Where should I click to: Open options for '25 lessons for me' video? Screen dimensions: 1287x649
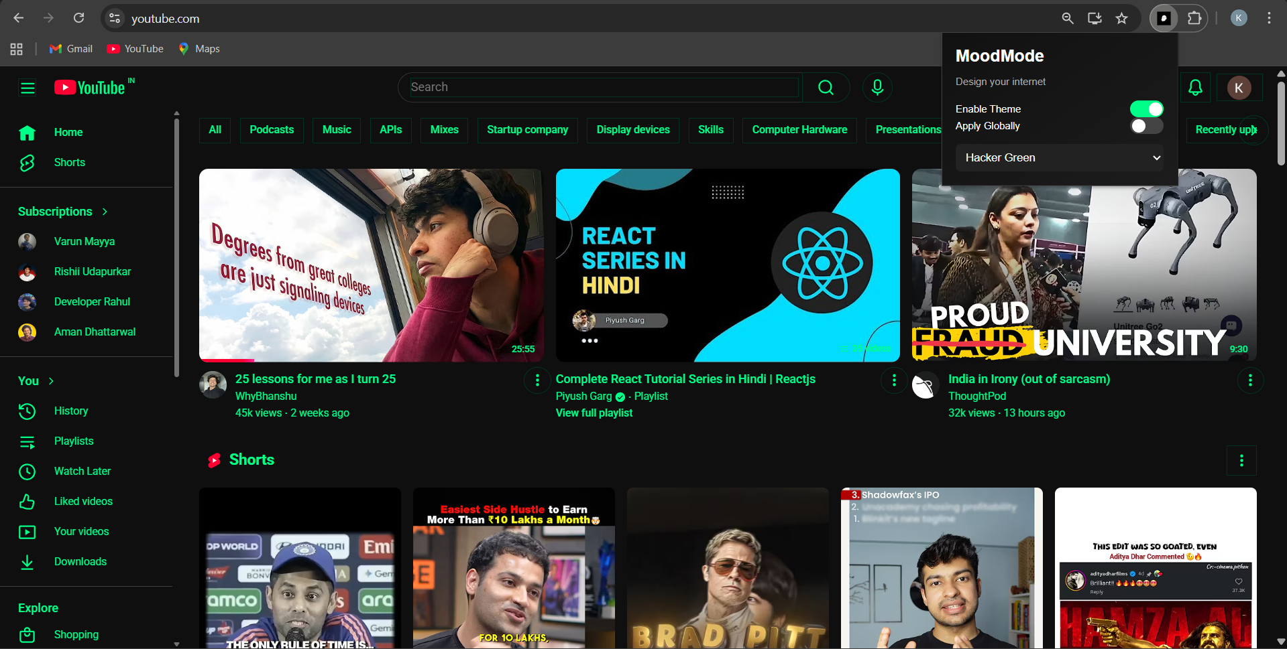537,380
